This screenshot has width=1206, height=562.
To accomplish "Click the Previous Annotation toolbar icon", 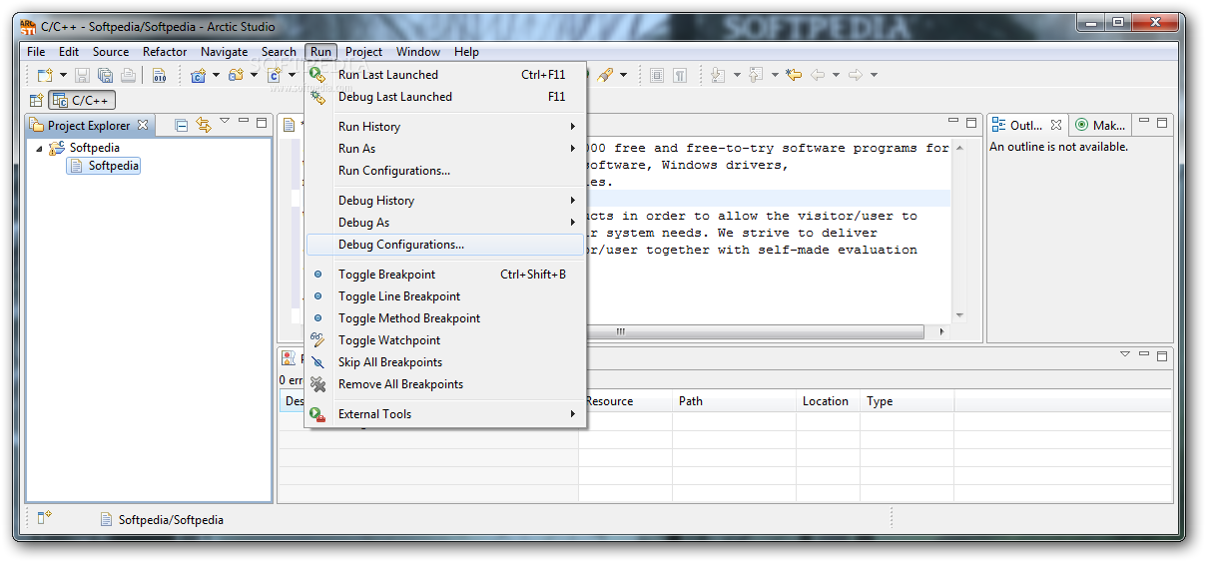I will (x=756, y=75).
